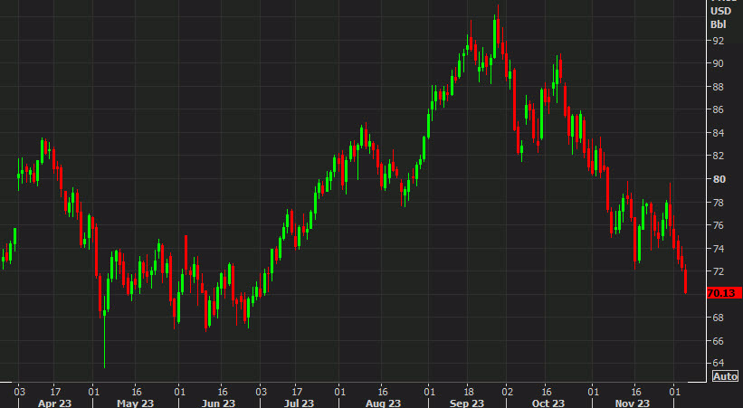
Task: Click the 18 date tick above Sep 23
Action: [x=468, y=392]
